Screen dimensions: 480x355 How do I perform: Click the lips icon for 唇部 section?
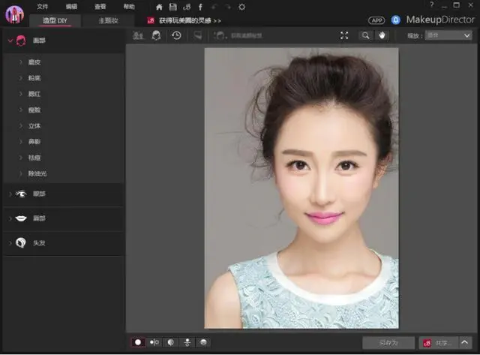(21, 218)
